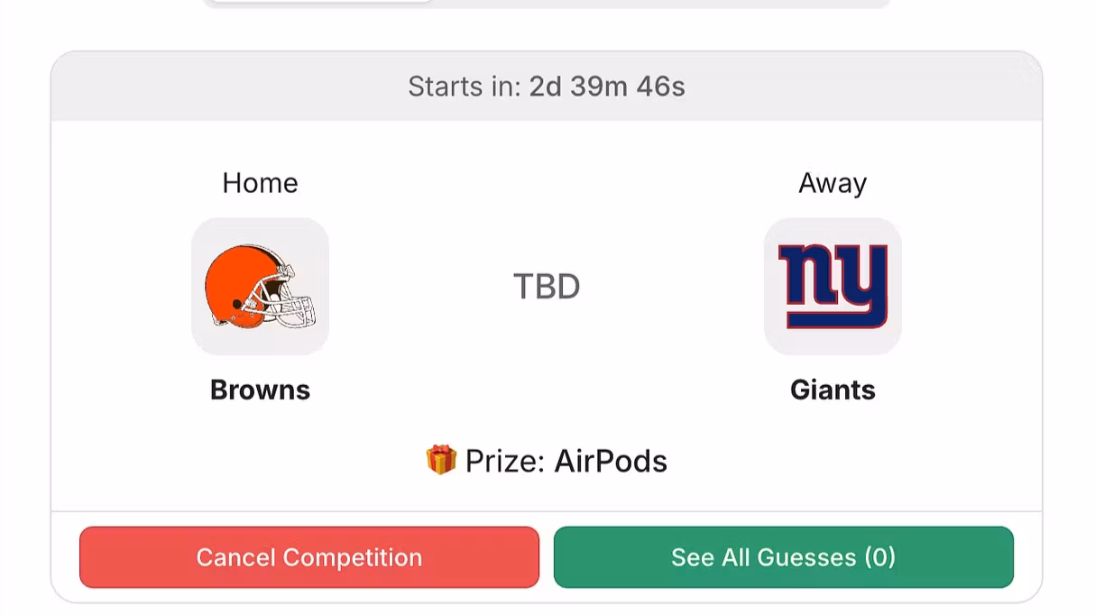This screenshot has width=1095, height=615.
Task: Click the Home label above Browns
Action: tap(260, 183)
